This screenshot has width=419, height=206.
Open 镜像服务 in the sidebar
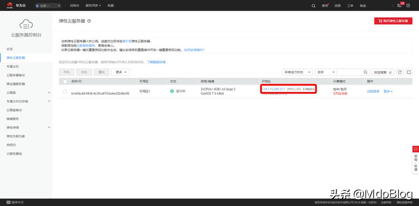(13, 119)
